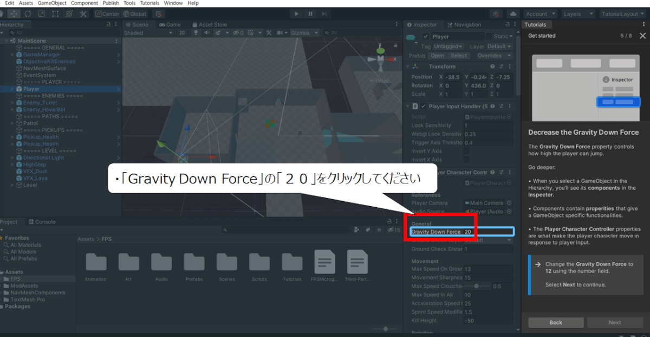Screen dimensions: 650x337
Task: Open the Default layer dropdown
Action: pyautogui.click(x=499, y=47)
